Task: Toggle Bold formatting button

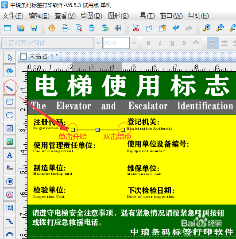Action: pos(148,43)
